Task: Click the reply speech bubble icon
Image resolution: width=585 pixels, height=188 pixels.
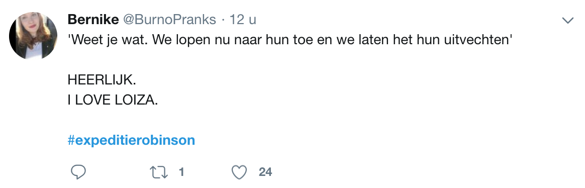Action: click(x=78, y=172)
